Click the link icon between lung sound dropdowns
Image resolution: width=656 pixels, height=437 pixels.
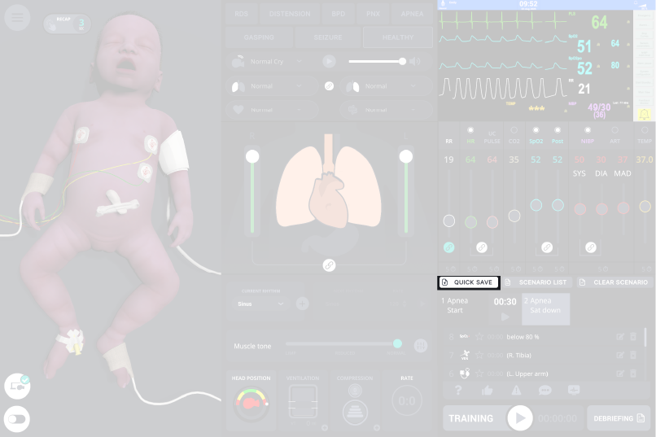(x=330, y=85)
